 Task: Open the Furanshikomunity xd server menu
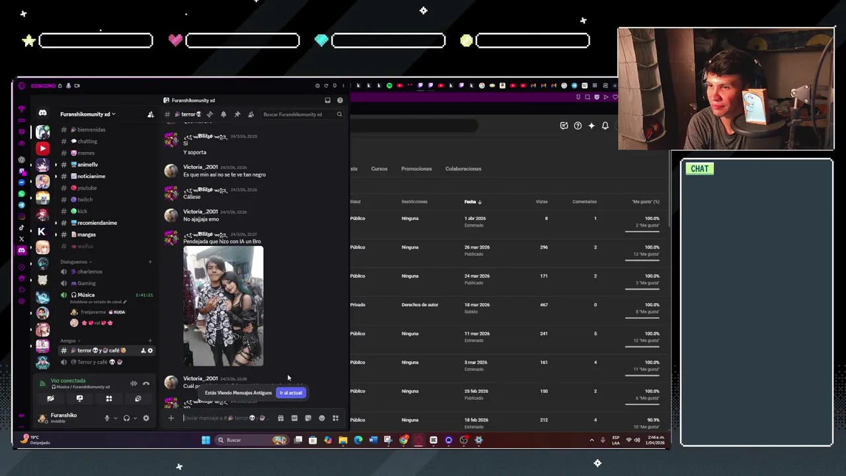(88, 114)
